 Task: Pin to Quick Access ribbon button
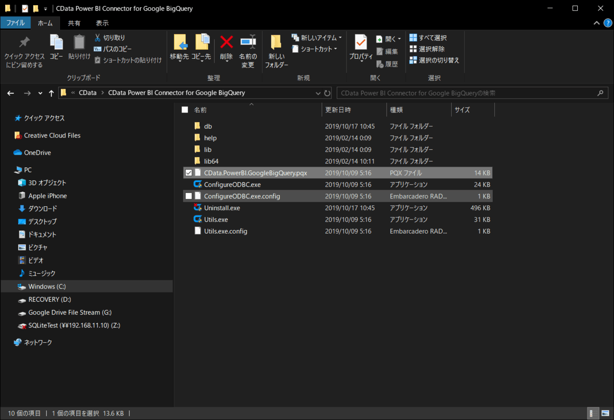(x=24, y=51)
